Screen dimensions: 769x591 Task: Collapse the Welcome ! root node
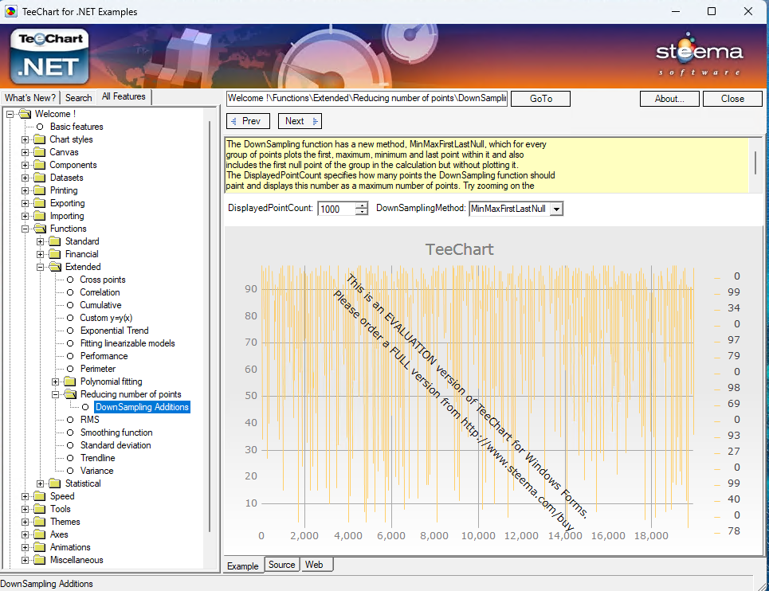(x=10, y=114)
